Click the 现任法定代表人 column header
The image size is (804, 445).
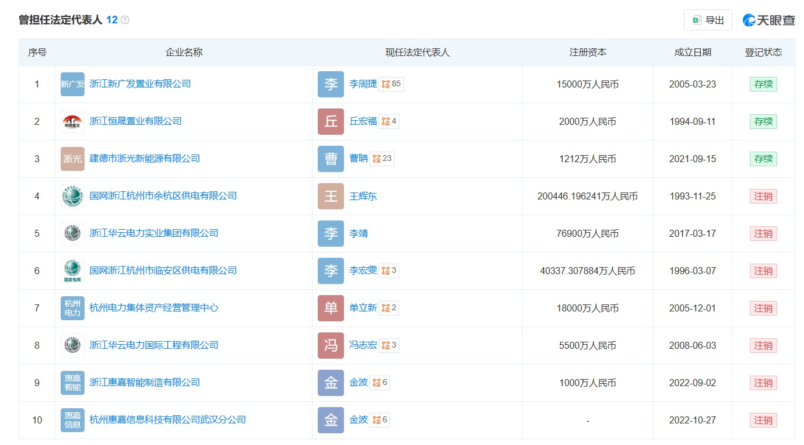(417, 52)
